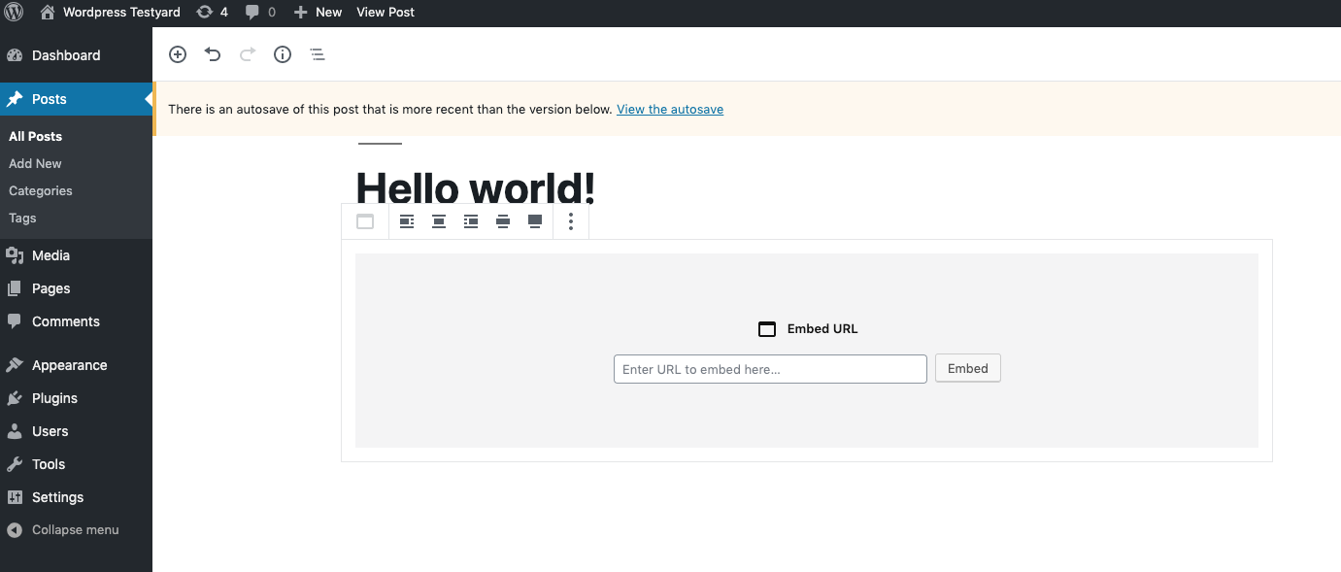The height and width of the screenshot is (572, 1341).
Task: Open the block's more options menu
Action: tap(571, 221)
